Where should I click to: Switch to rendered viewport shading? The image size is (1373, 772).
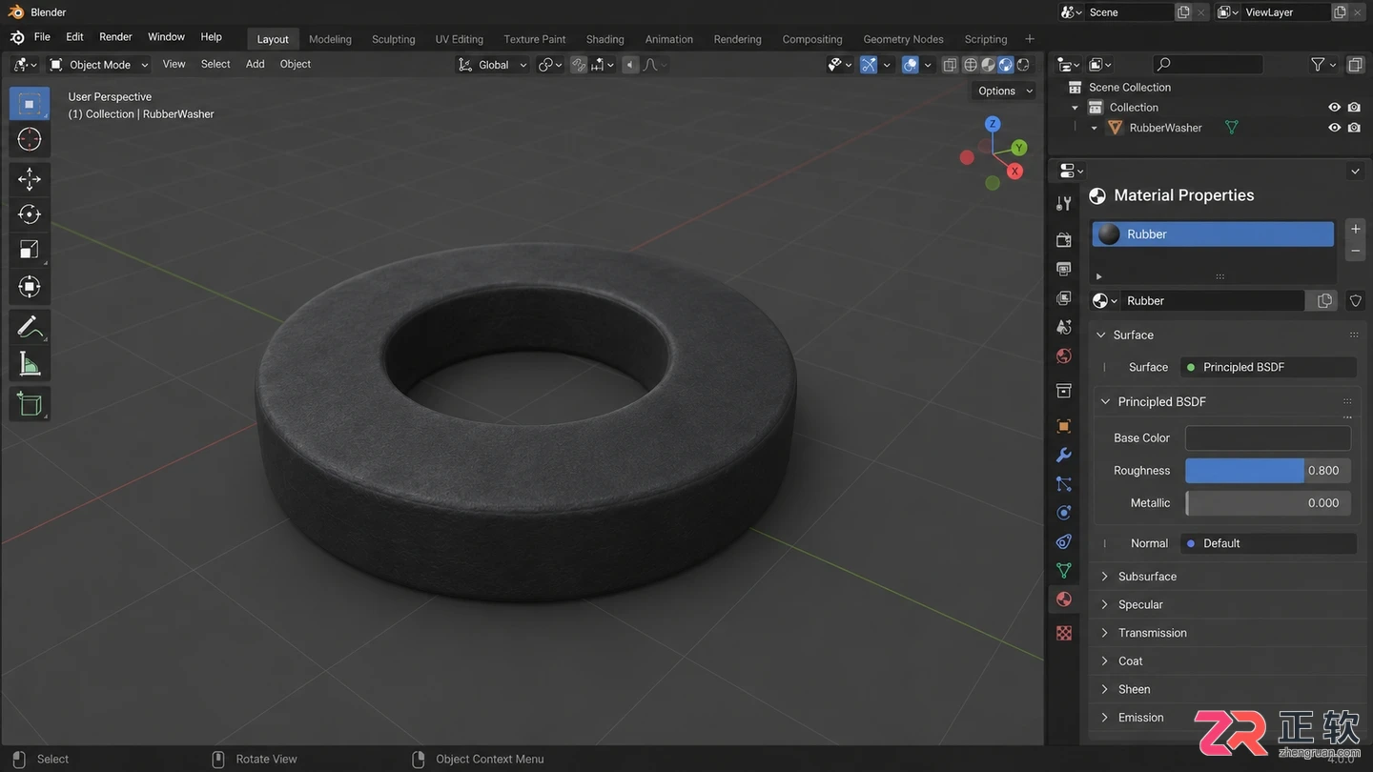(x=1023, y=65)
